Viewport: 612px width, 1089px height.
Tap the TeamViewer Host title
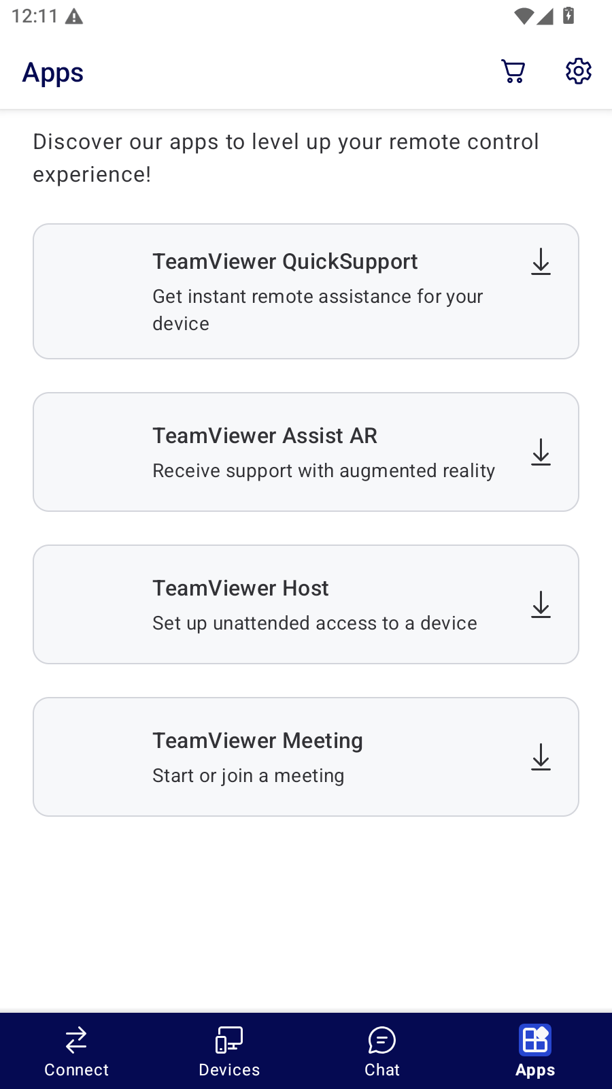(x=240, y=588)
